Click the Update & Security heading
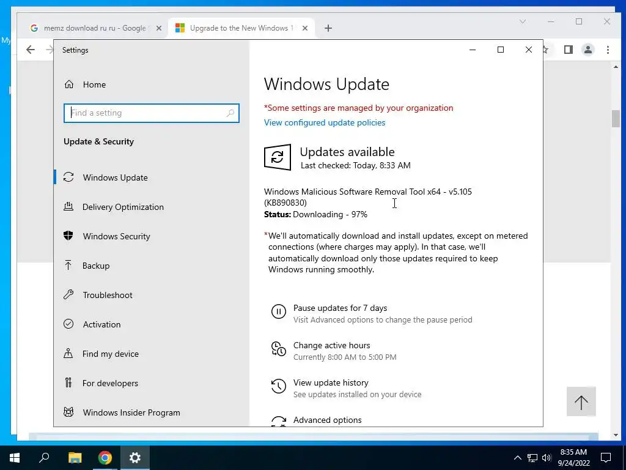Image resolution: width=626 pixels, height=470 pixels. click(98, 141)
